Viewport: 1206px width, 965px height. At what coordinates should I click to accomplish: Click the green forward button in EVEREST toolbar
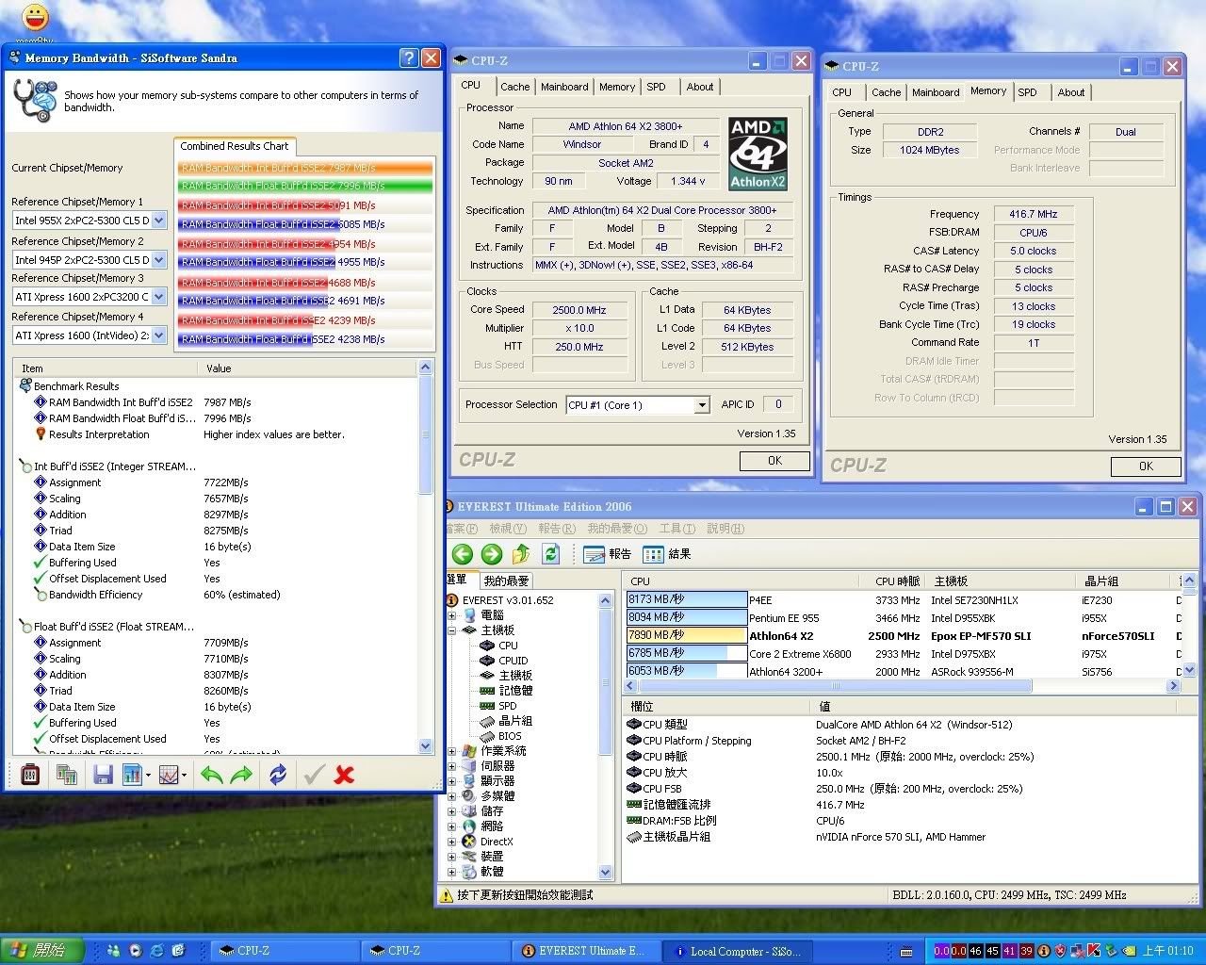(x=492, y=554)
